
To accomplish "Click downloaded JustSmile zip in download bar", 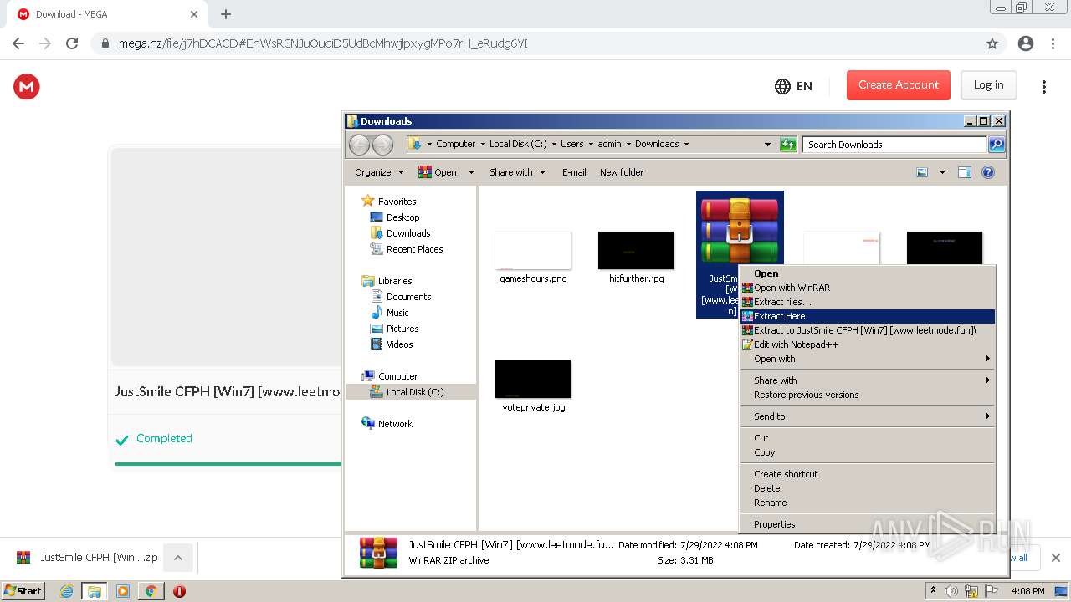I will pyautogui.click(x=87, y=558).
